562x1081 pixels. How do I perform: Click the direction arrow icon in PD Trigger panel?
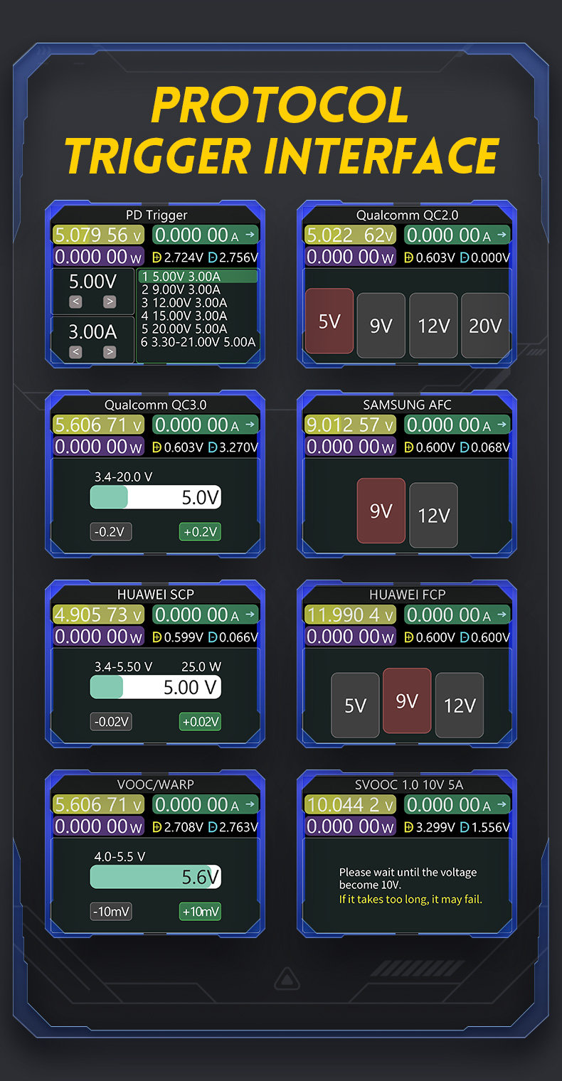[x=250, y=235]
